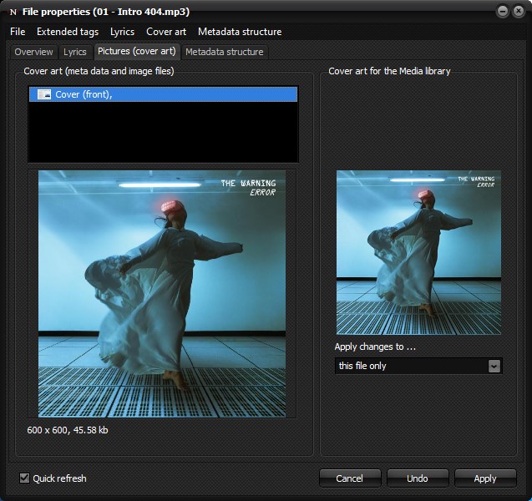
Task: Open the File menu
Action: pyautogui.click(x=18, y=32)
